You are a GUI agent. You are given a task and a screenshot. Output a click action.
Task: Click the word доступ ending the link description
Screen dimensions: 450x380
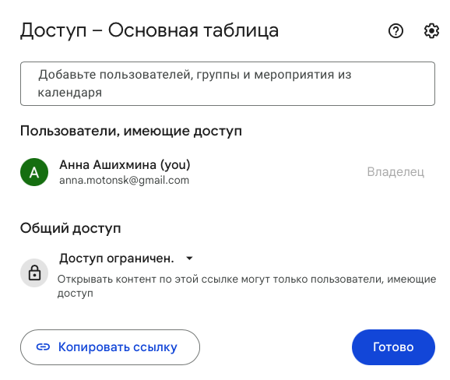pos(76,294)
